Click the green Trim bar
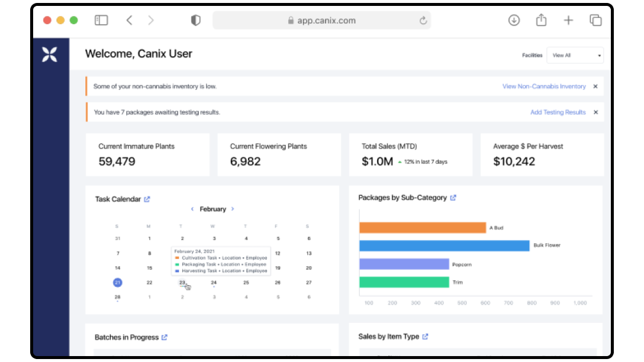644x362 pixels. tap(404, 282)
